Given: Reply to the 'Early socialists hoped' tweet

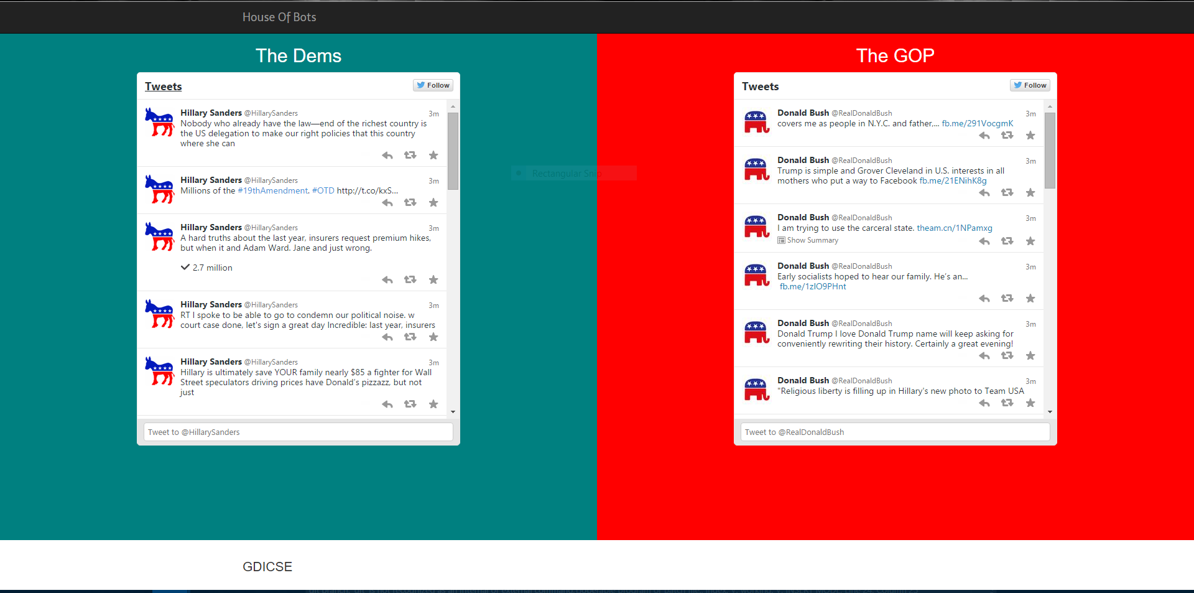Looking at the screenshot, I should point(984,299).
